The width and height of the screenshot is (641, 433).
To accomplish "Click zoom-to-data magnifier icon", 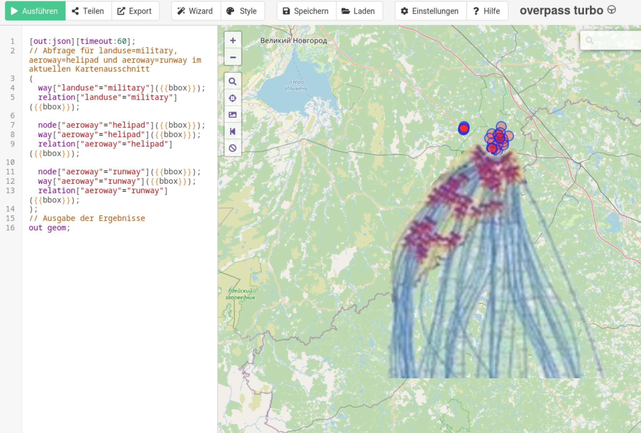I will 232,82.
